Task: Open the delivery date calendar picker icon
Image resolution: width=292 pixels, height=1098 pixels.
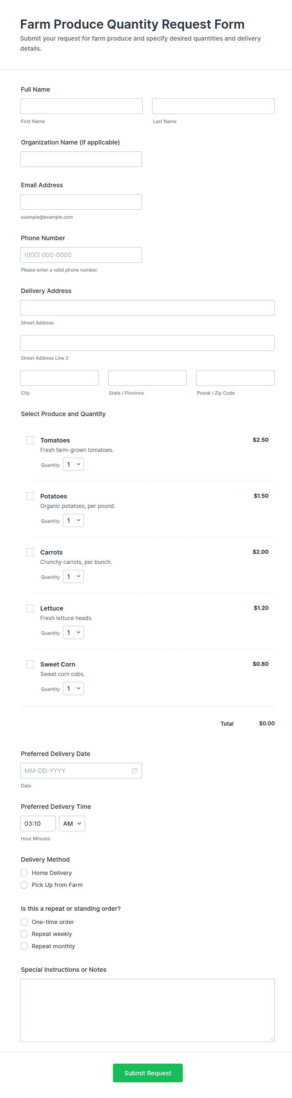Action: 134,770
